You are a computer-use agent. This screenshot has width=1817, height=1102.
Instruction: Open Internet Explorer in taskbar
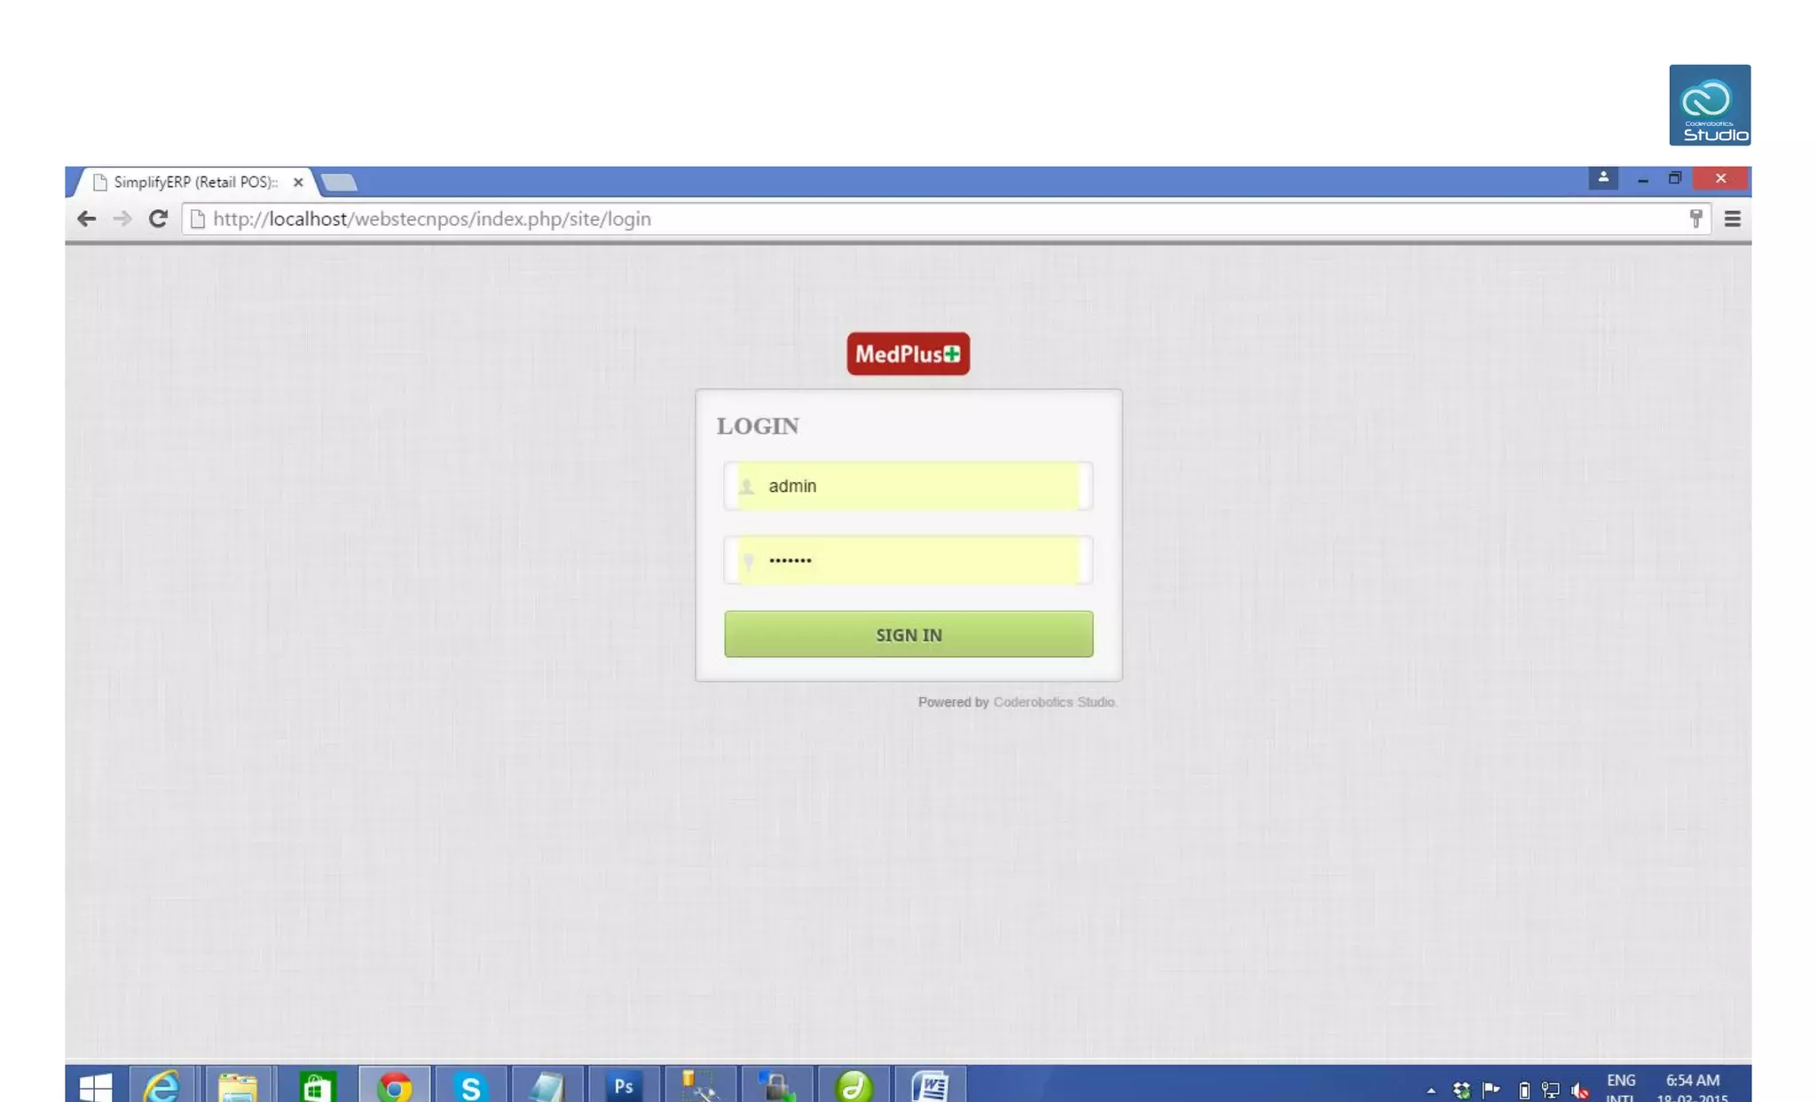coord(162,1085)
